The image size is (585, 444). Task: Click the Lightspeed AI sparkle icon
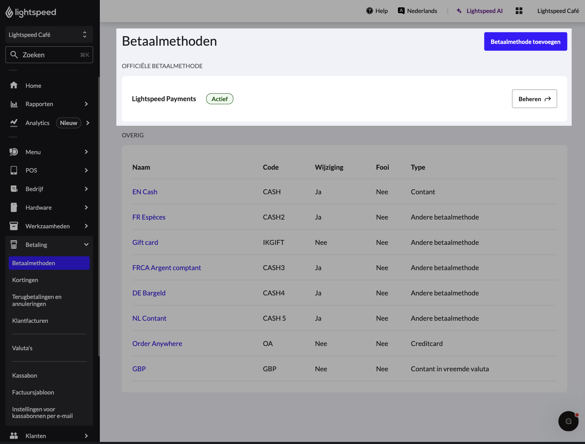tap(459, 11)
